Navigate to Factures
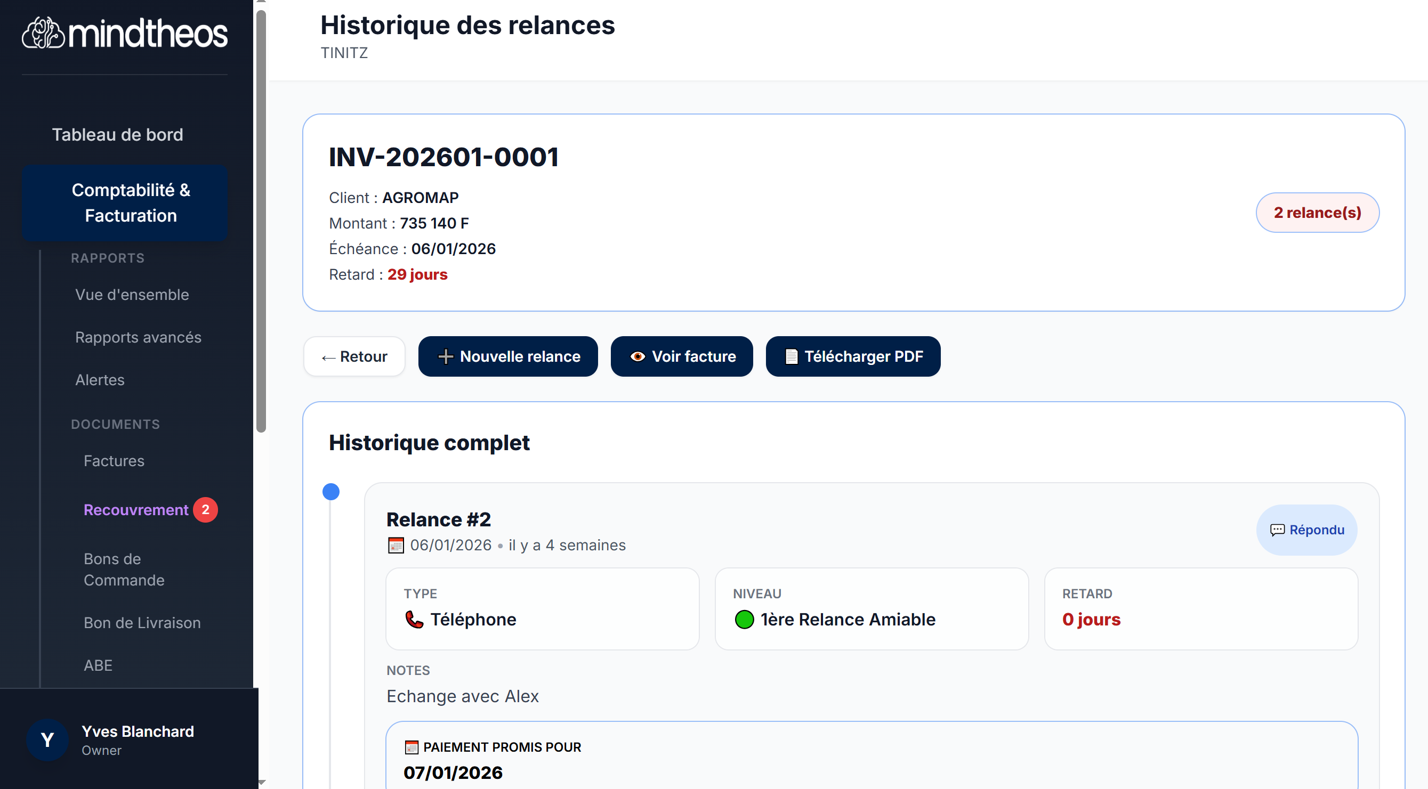Screen dimensions: 1428x789 [x=114, y=460]
